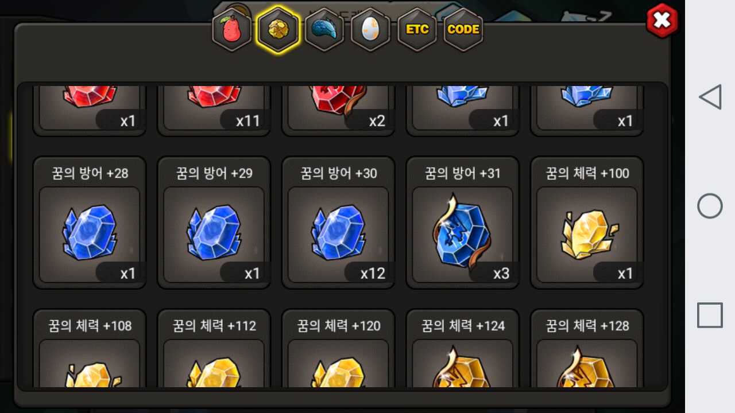Open the red fruit category tab

pyautogui.click(x=232, y=29)
